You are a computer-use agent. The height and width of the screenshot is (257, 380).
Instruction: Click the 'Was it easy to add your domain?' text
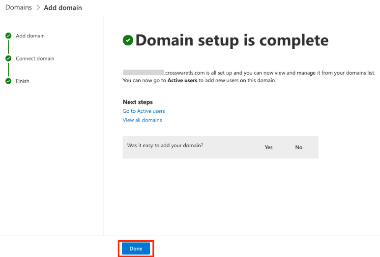(165, 146)
